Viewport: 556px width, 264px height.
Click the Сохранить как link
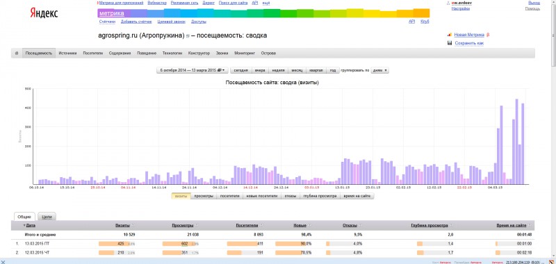click(469, 43)
